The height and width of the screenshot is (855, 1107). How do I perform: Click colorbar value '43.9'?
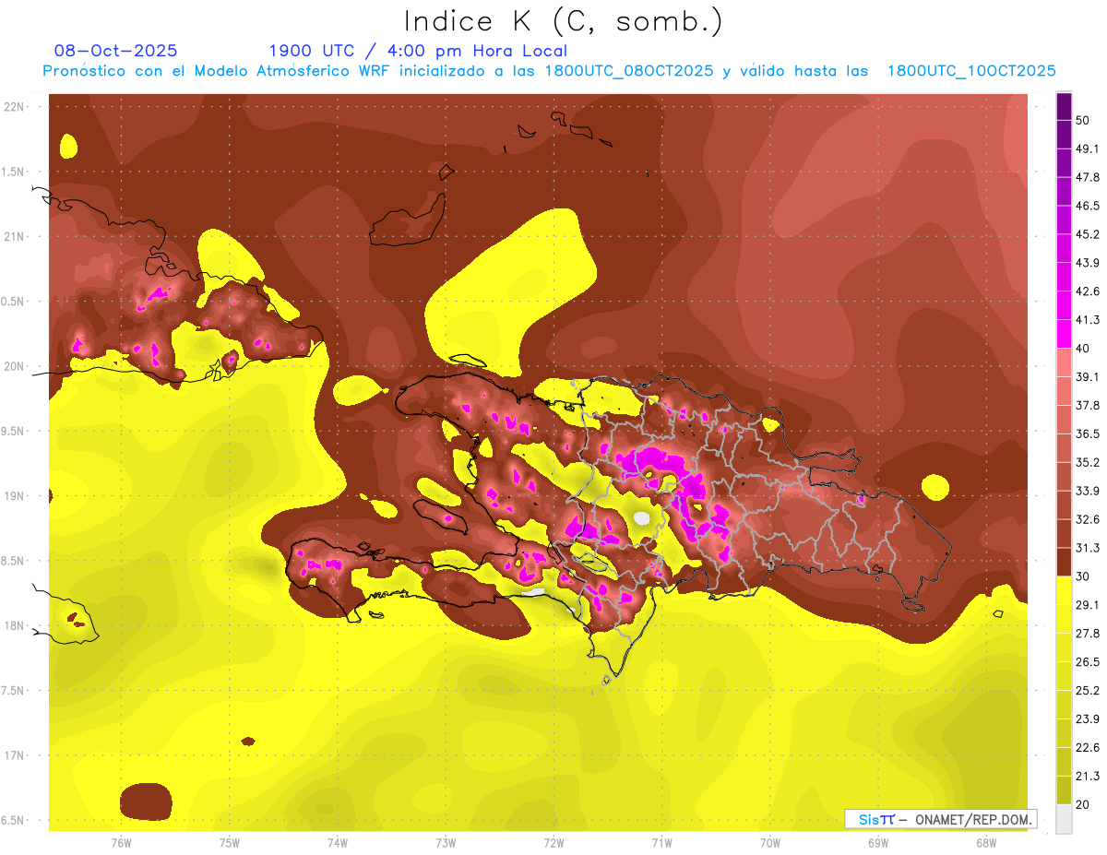point(1089,263)
